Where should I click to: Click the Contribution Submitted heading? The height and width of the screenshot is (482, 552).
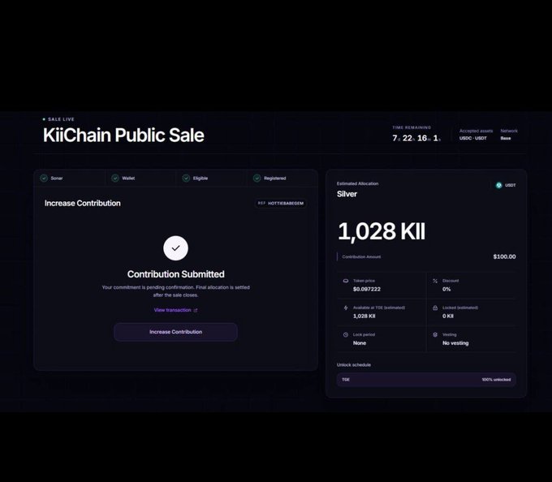coord(175,274)
